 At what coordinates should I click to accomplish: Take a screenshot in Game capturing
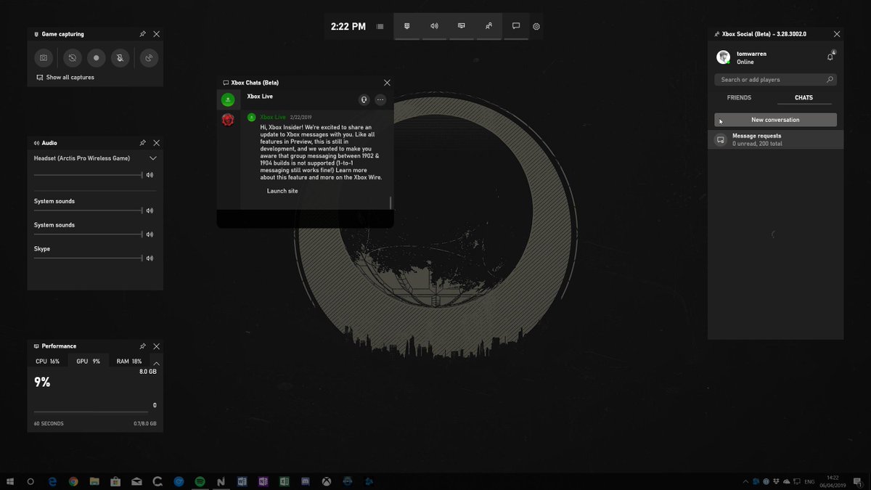44,58
